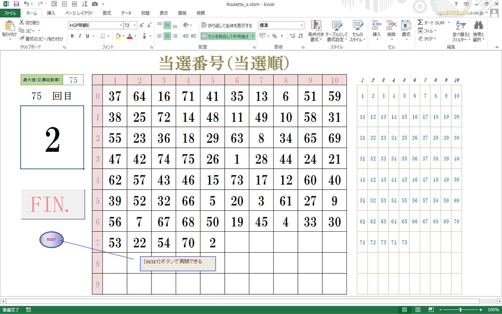Cut selection with 切り取り
The image size is (502, 314).
[x=29, y=23]
